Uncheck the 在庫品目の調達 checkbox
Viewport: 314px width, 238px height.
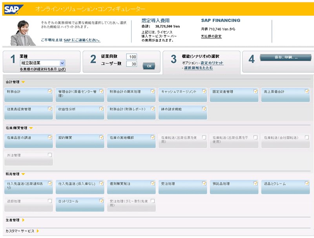pos(50,137)
